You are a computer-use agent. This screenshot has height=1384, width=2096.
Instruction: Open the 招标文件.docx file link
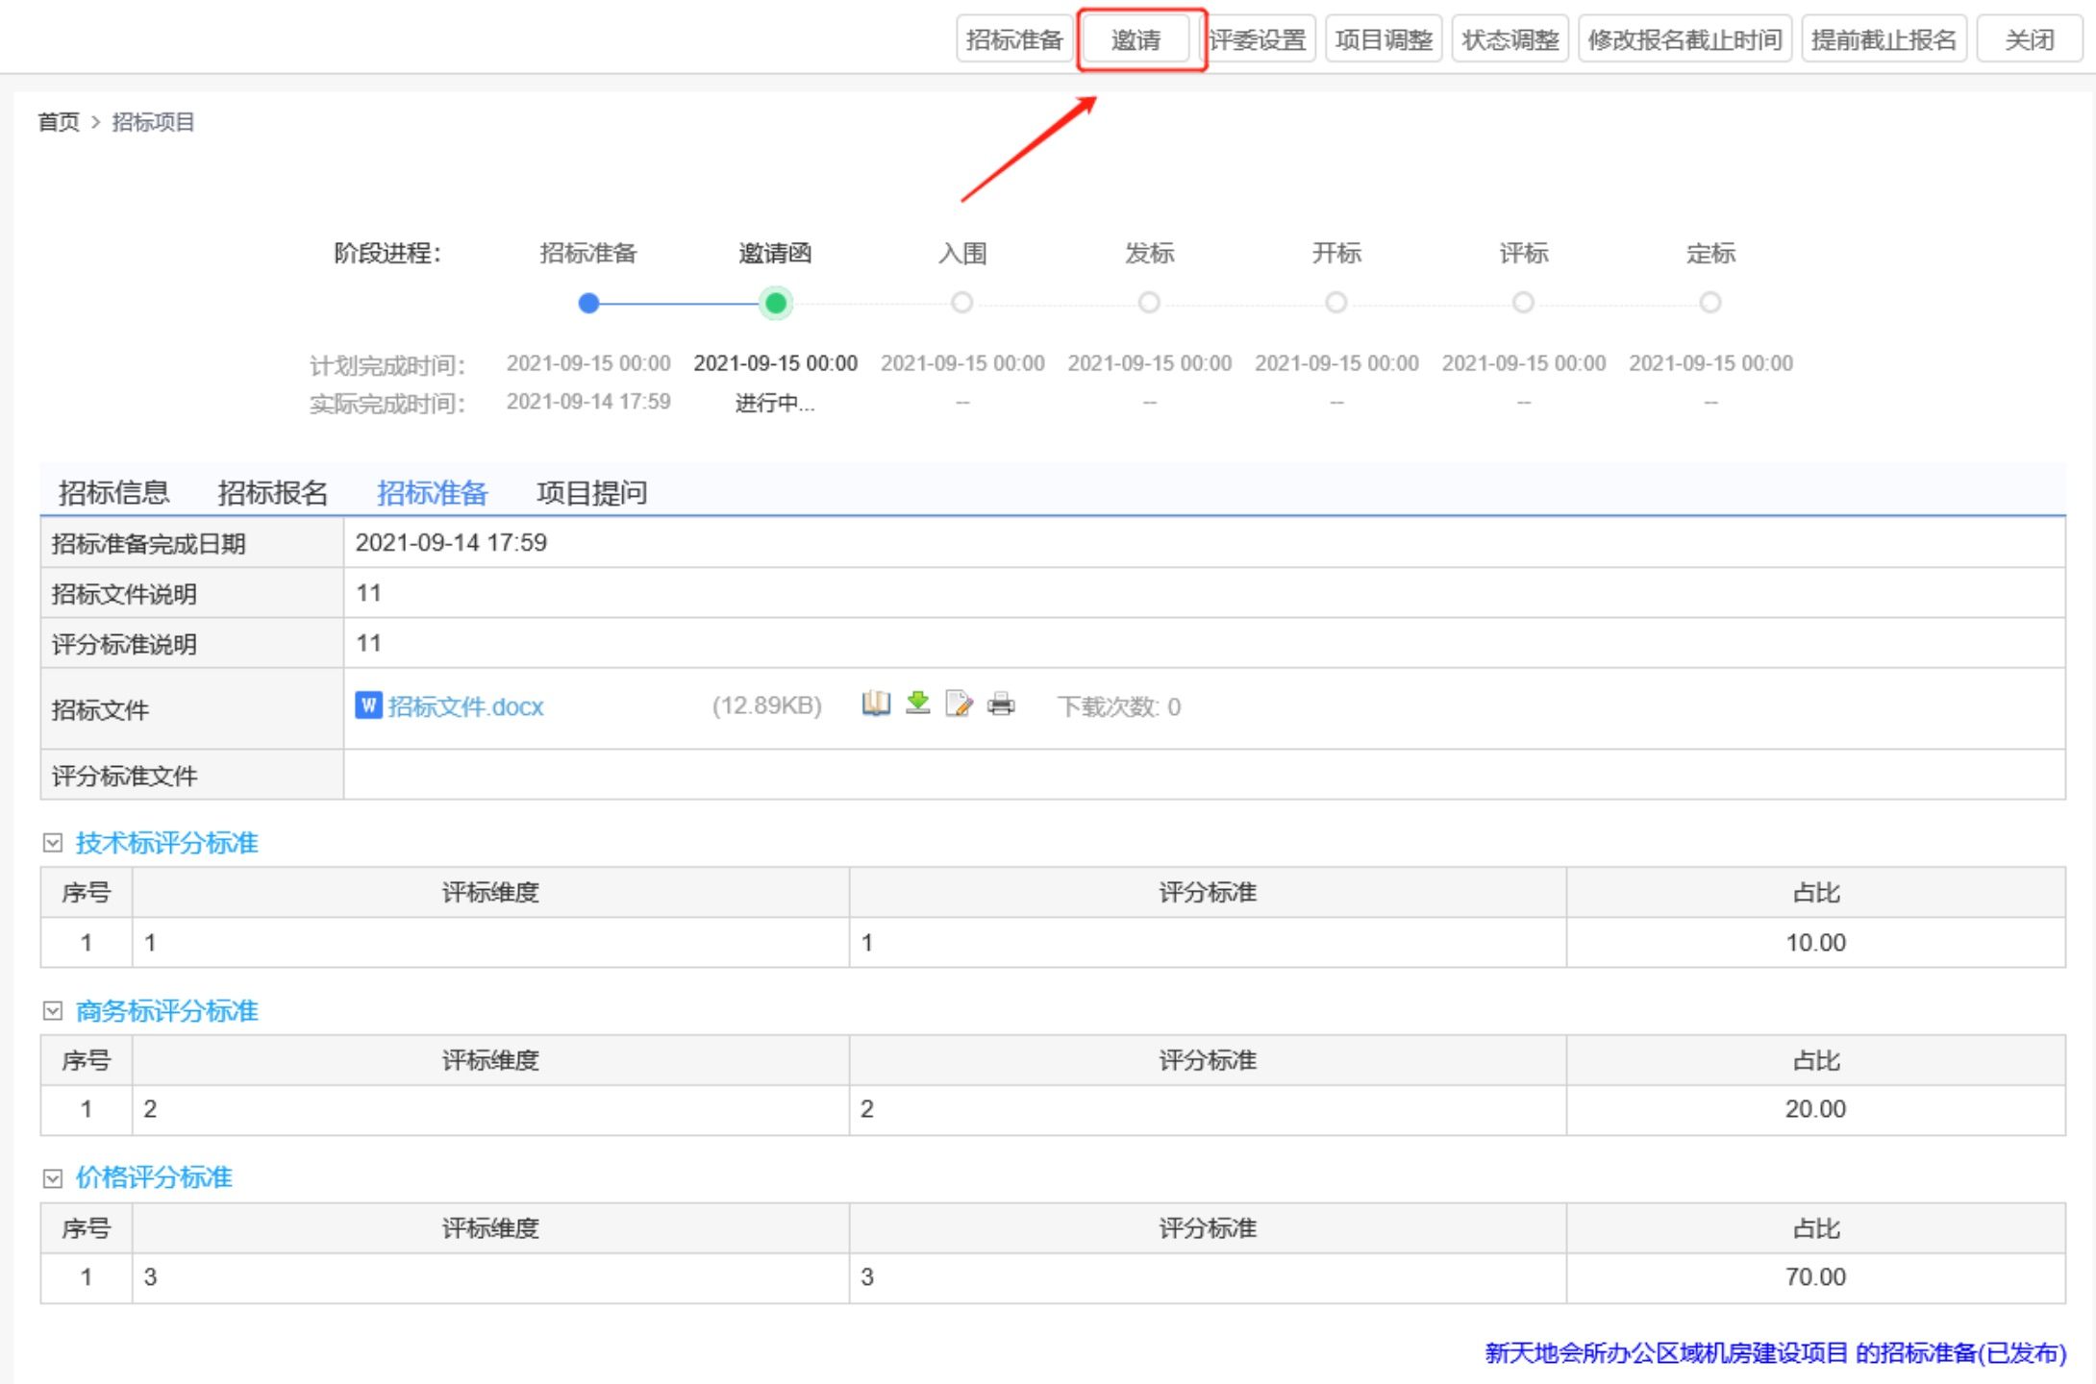(x=465, y=706)
